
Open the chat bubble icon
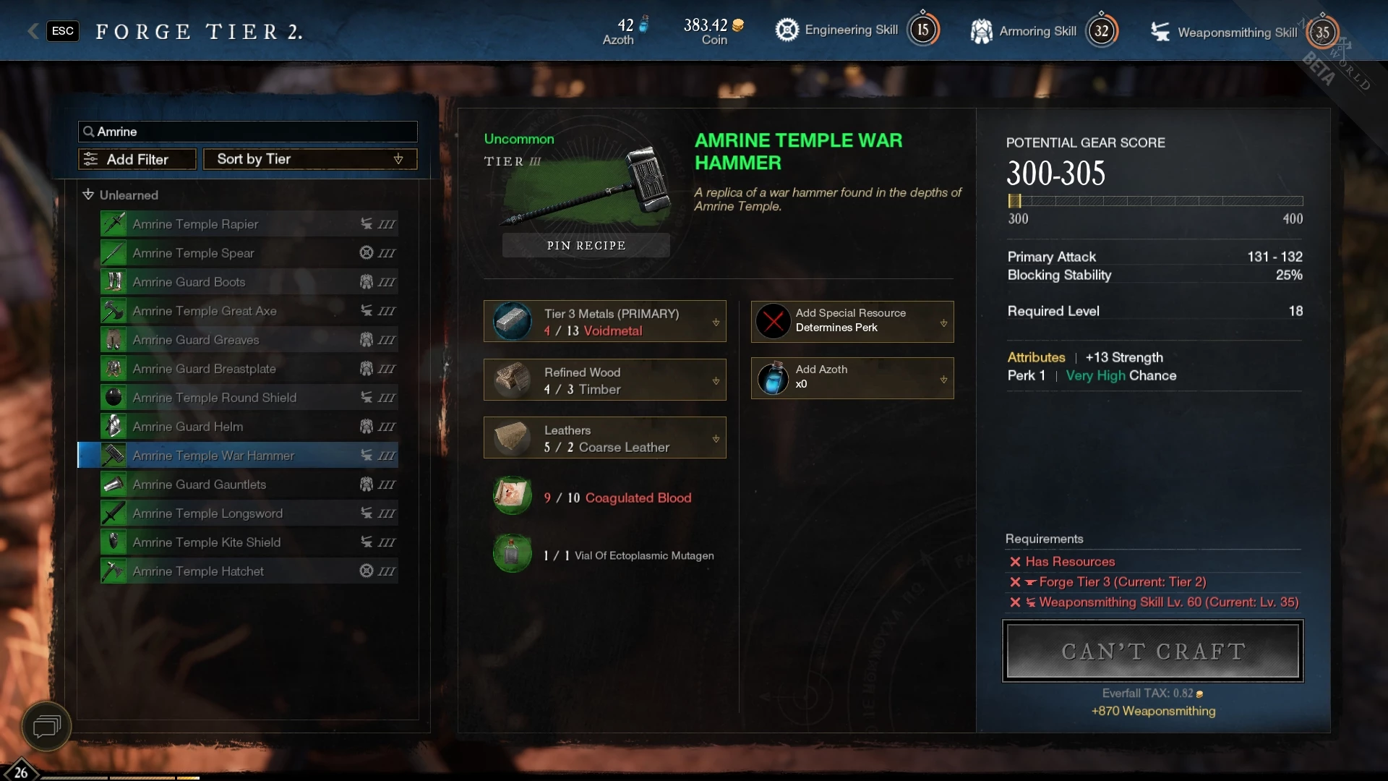[x=46, y=726]
